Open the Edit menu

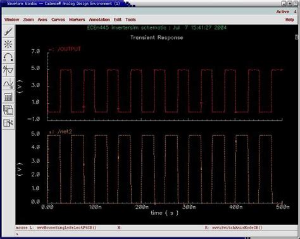click(x=118, y=20)
